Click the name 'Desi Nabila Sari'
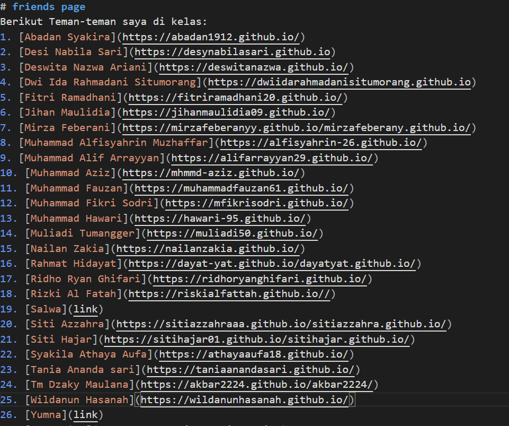The image size is (509, 426). [74, 52]
